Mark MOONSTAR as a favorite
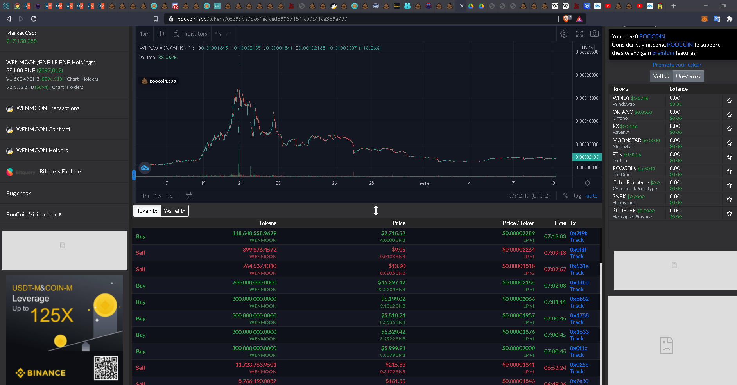The height and width of the screenshot is (385, 737). (x=729, y=143)
